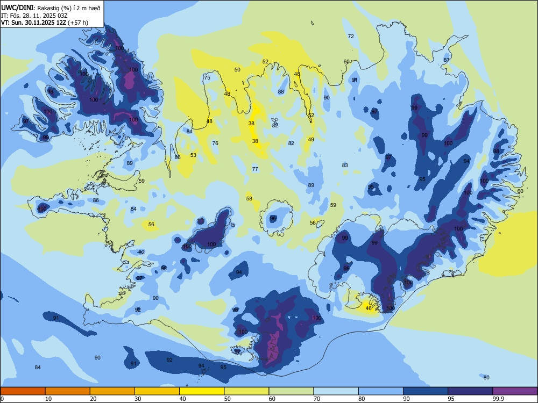Screen dimensions: 538x403
Task: Click the orange 10–20 legend swatch
Action: (68, 391)
